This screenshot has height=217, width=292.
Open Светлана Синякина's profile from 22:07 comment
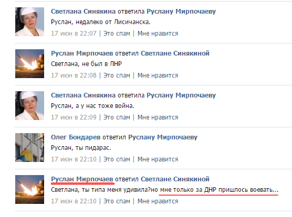(x=84, y=12)
